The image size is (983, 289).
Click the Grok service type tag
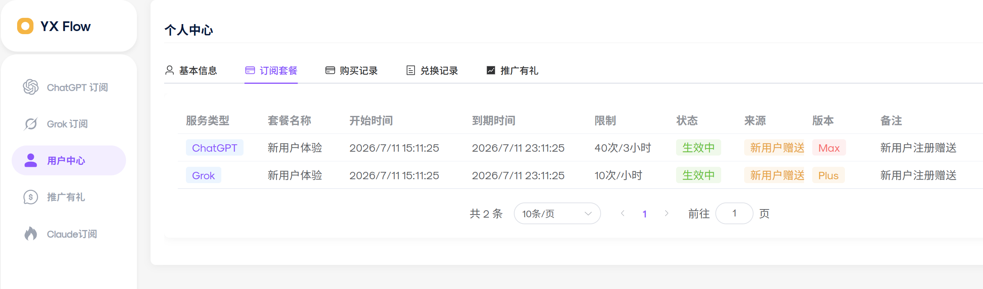203,175
